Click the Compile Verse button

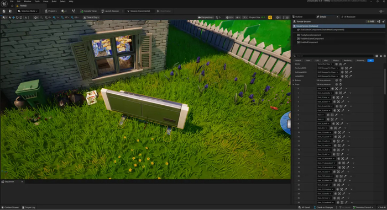coord(88,11)
